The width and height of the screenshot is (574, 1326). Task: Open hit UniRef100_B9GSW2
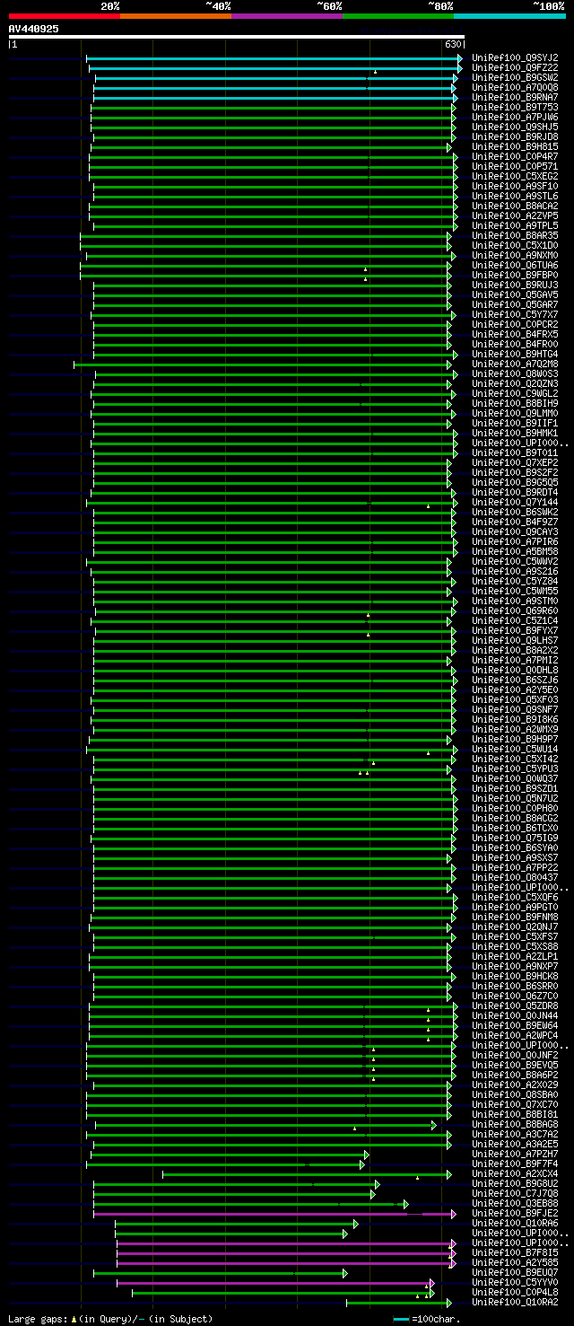pos(515,77)
